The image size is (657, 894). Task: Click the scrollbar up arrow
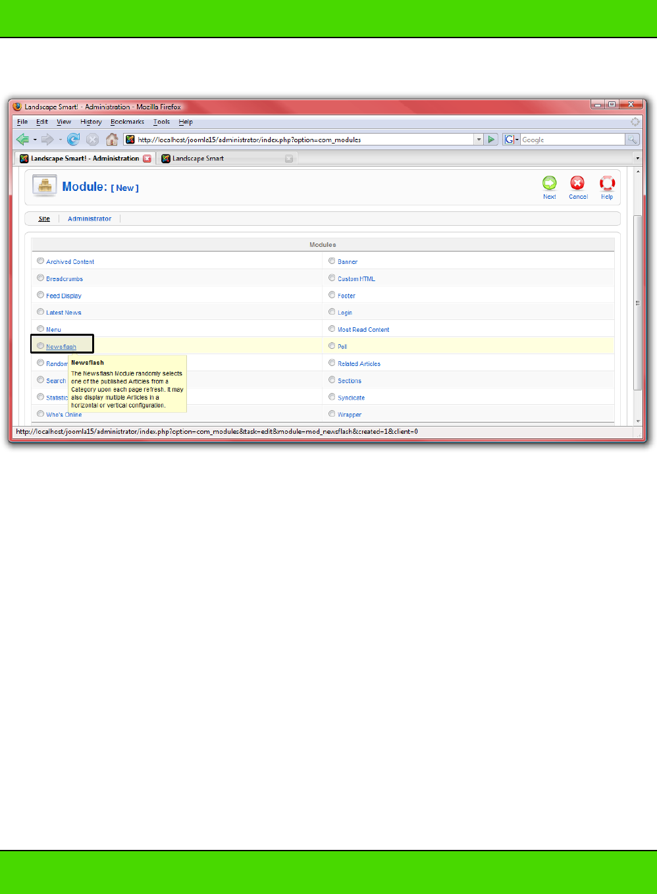[x=637, y=172]
